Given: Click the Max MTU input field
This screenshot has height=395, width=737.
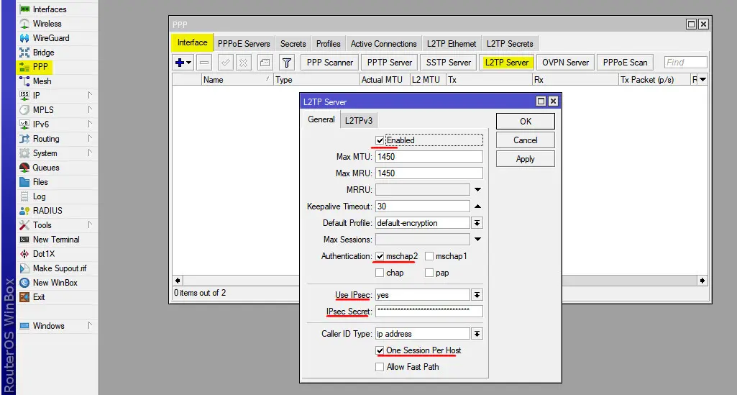Looking at the screenshot, I should pos(429,157).
